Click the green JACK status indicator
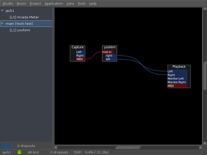The width and height of the screenshot is (207, 155). pos(20,152)
